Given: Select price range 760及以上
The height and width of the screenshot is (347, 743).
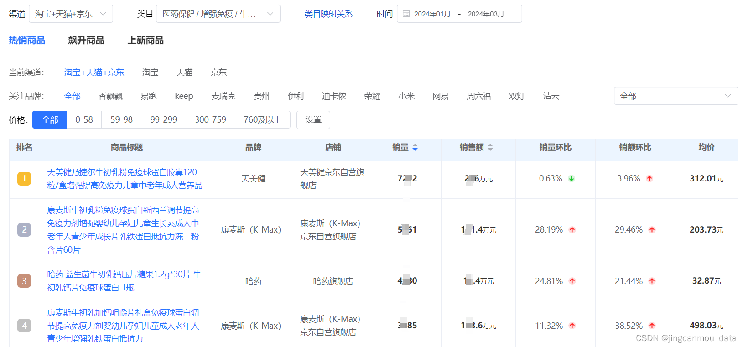Looking at the screenshot, I should coord(263,120).
